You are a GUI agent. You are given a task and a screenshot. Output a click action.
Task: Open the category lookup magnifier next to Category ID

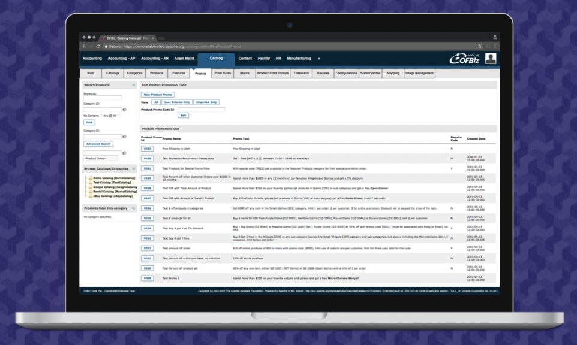click(125, 110)
